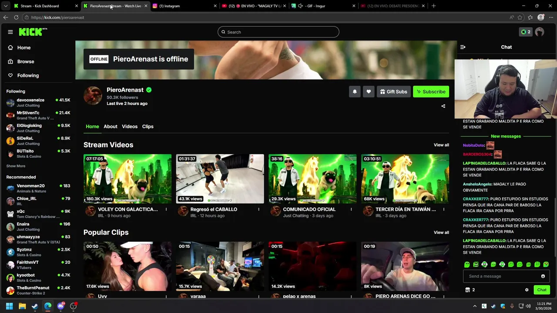Image resolution: width=557 pixels, height=313 pixels.
Task: Open the hamburger sidebar menu
Action: (10, 32)
